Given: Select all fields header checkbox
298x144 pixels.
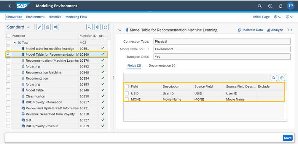Looking at the screenshot, I should [x=127, y=86].
